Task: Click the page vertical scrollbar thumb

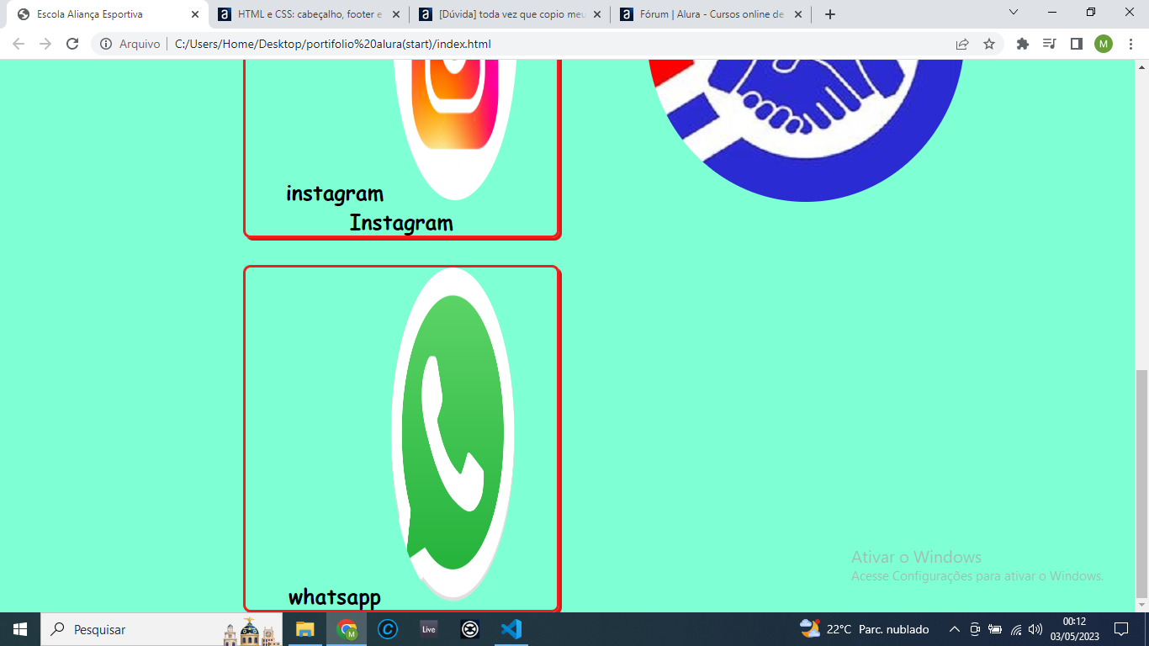Action: point(1141,483)
